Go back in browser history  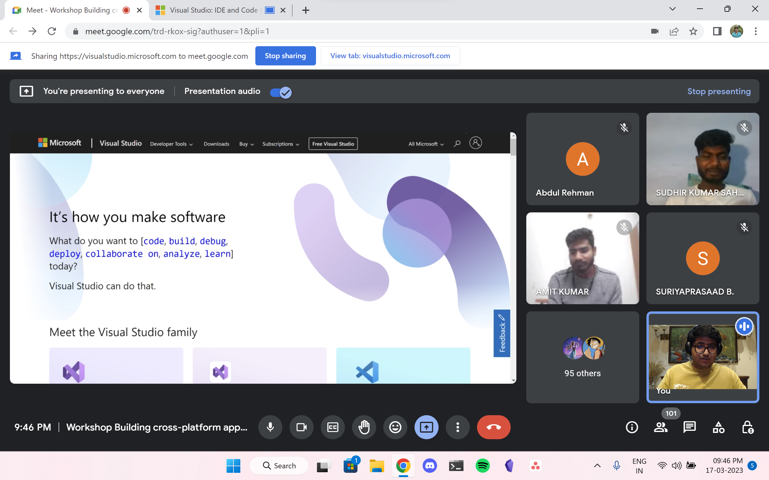tap(13, 31)
